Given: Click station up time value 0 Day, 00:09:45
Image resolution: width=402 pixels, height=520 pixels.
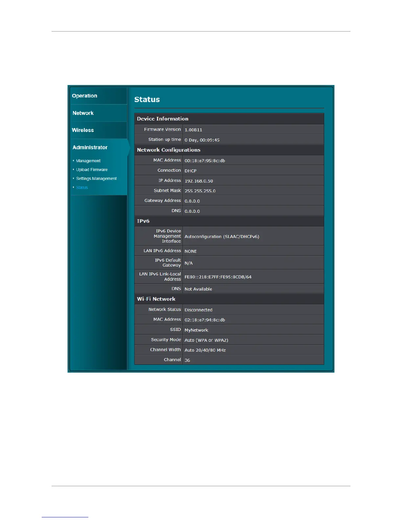Looking at the screenshot, I should point(202,140).
